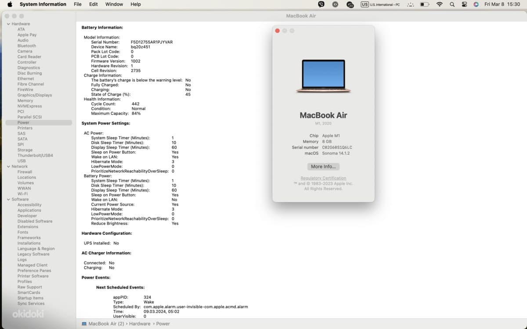Select Audio in the sidebar
Viewport: 527px width, 329px height.
(23, 40)
